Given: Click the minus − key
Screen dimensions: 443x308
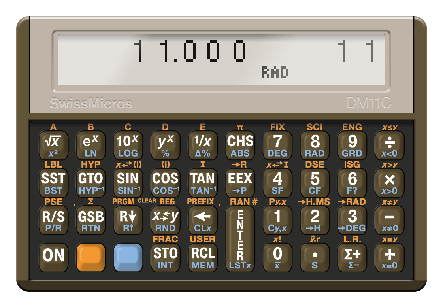Looking at the screenshot, I should click(x=389, y=220).
